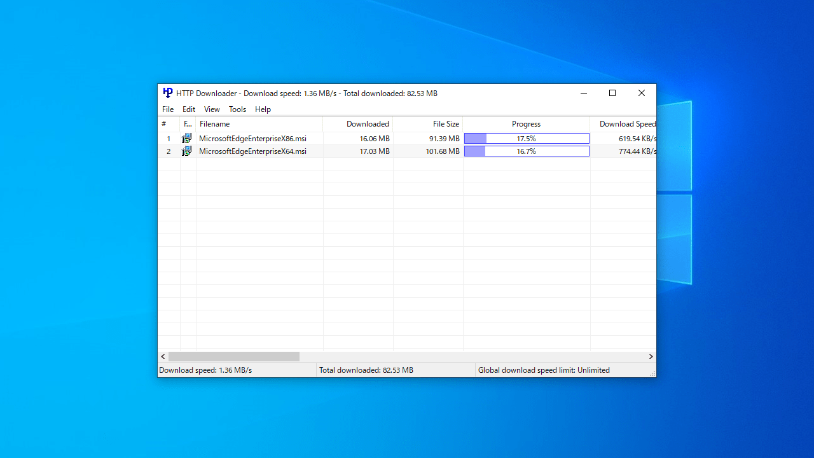Maximize the HTTP Downloader window
This screenshot has height=458, width=814.
click(x=612, y=93)
